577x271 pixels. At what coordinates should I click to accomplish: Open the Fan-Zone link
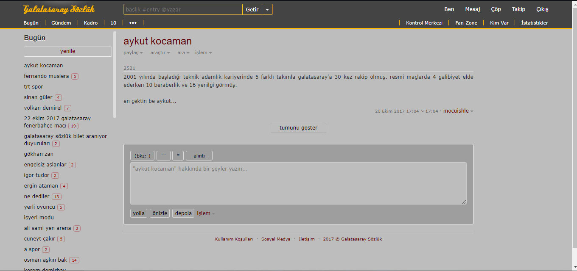pos(466,23)
